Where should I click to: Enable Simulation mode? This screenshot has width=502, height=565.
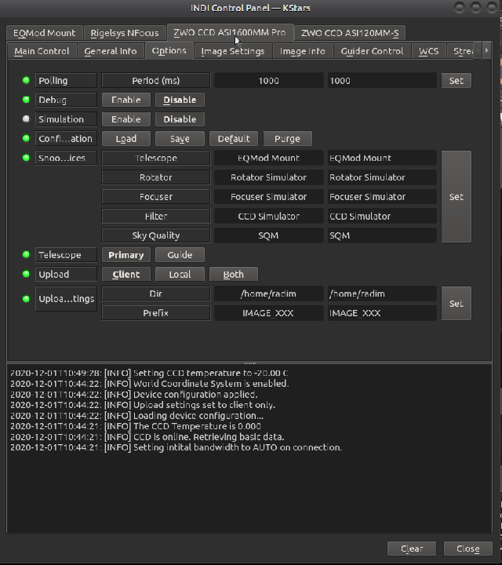pos(126,119)
